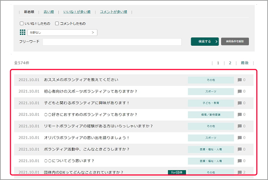Screen dimensions: 268x180
Task: Click comment icon on おススメのボランティア row
Action: coord(240,80)
